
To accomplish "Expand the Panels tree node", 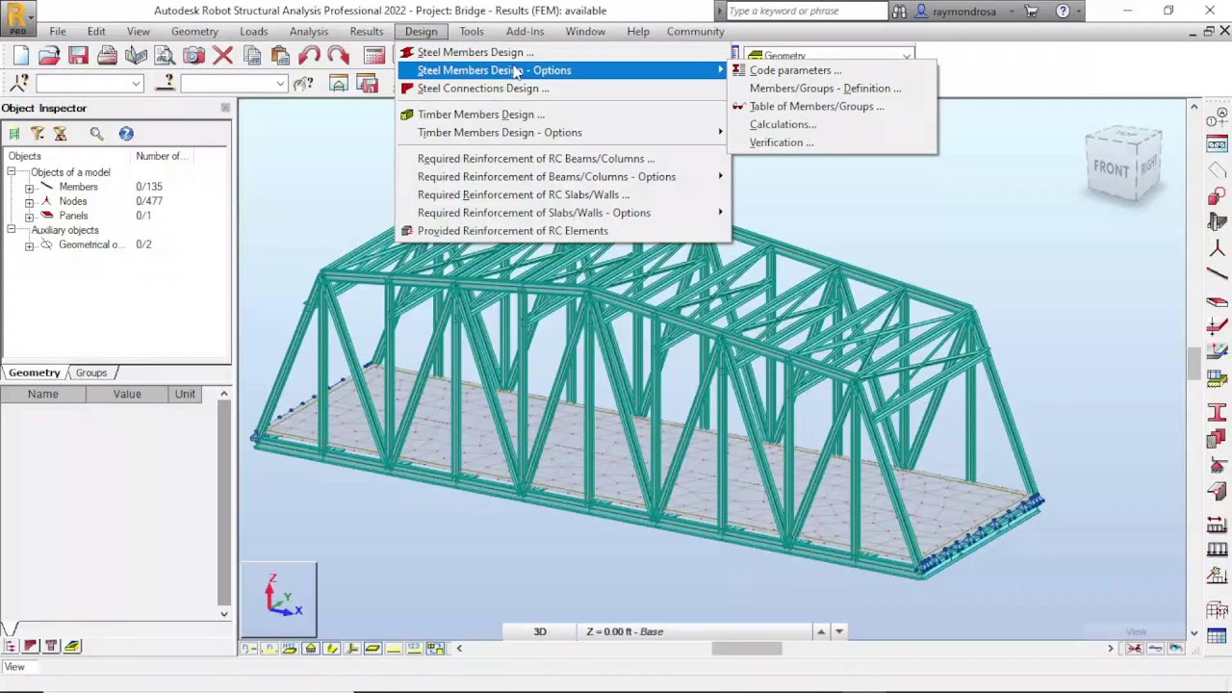I will (29, 216).
